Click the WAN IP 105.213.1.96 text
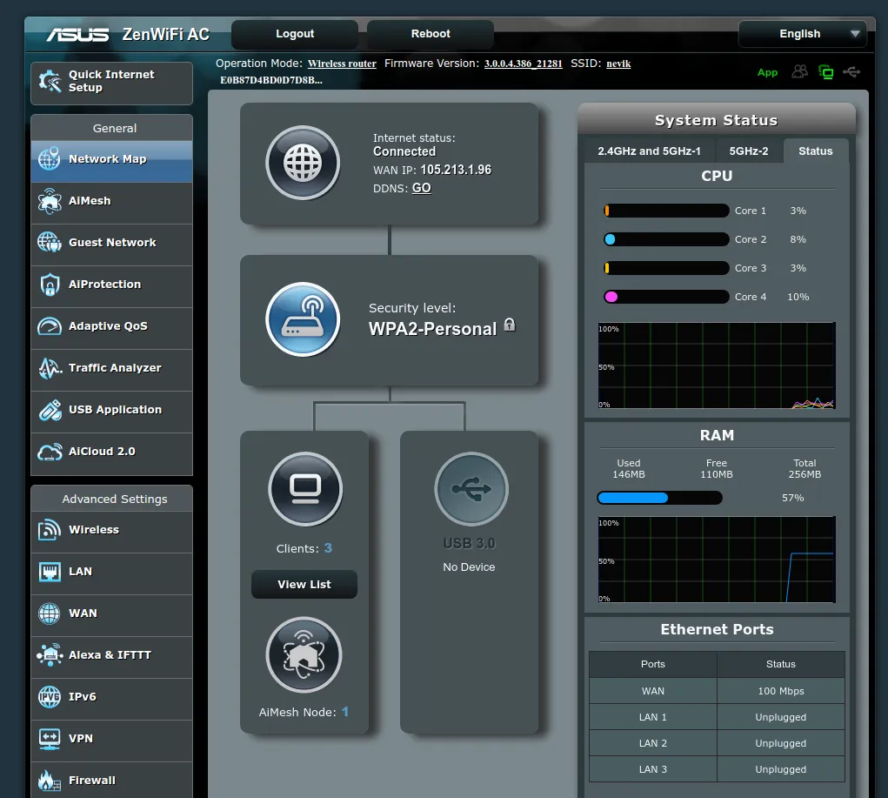This screenshot has height=798, width=888. coord(456,170)
